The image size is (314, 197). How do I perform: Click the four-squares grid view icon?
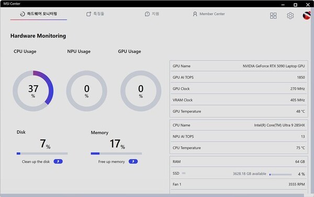click(273, 16)
